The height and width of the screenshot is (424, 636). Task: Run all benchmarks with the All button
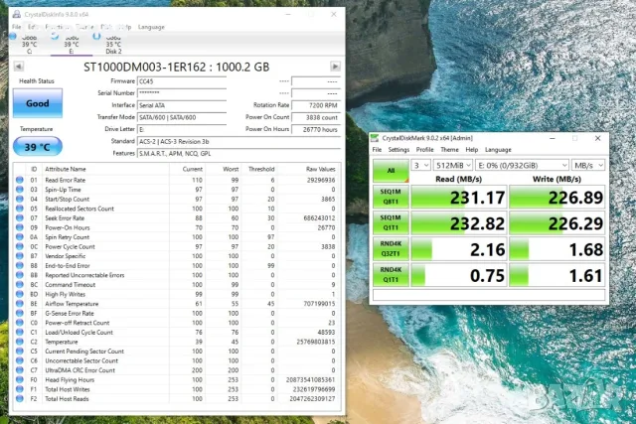coord(391,171)
